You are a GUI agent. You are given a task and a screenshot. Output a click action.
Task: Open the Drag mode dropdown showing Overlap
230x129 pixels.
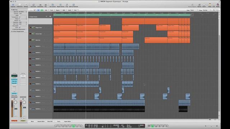[207, 10]
